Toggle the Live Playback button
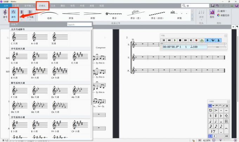The width and height of the screenshot is (239, 142). pos(213,40)
